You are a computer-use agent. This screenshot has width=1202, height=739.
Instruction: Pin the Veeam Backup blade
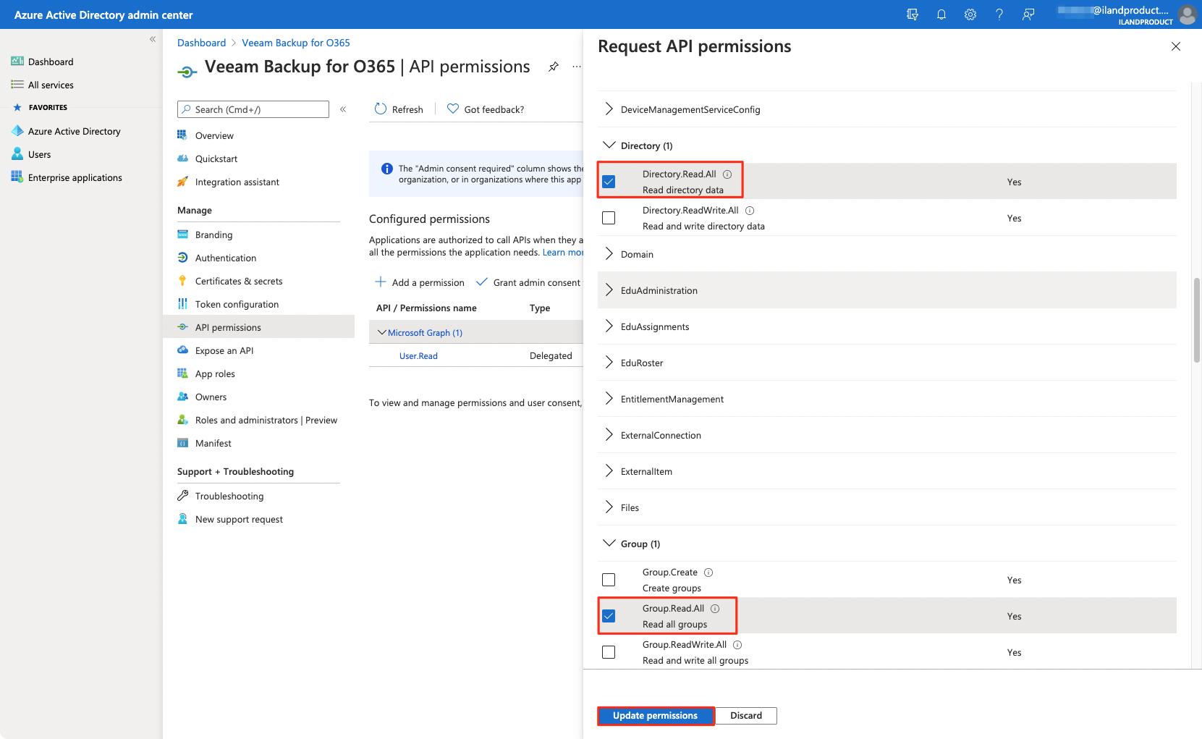click(554, 67)
